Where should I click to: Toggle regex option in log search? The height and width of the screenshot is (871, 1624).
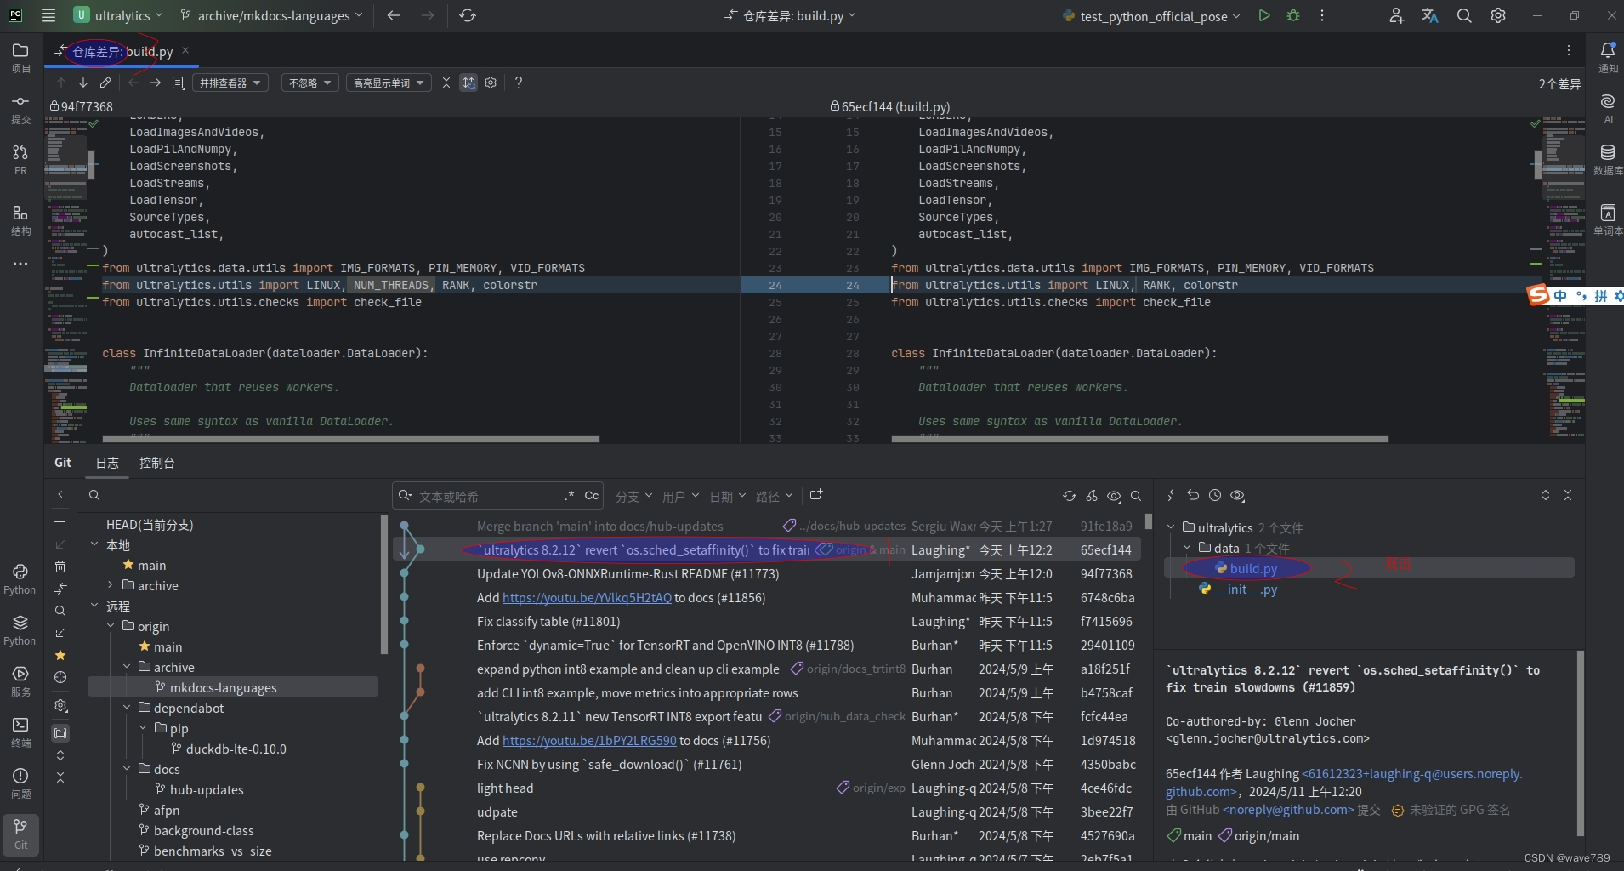pos(570,496)
